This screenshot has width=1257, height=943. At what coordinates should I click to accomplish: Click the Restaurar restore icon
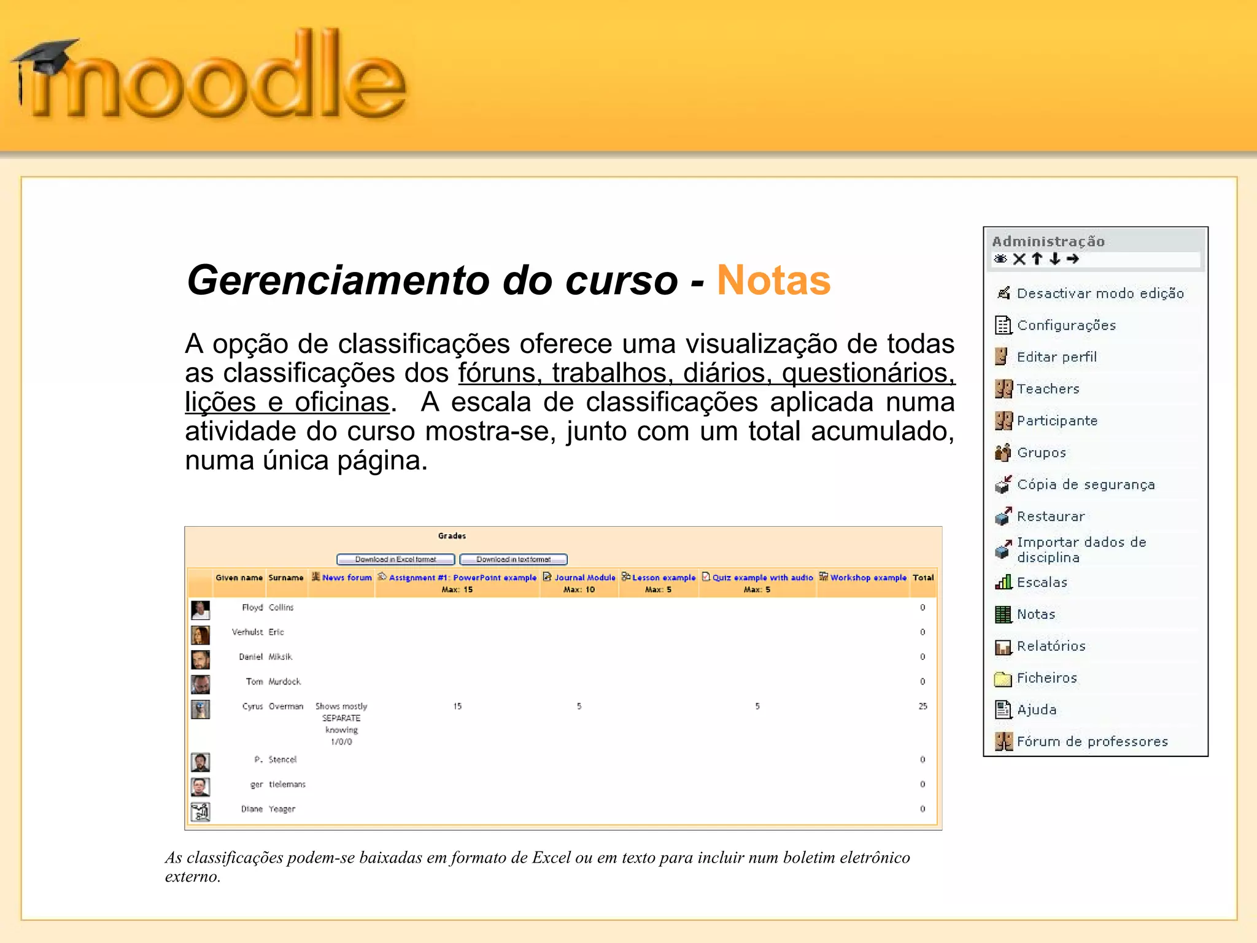pos(1004,516)
